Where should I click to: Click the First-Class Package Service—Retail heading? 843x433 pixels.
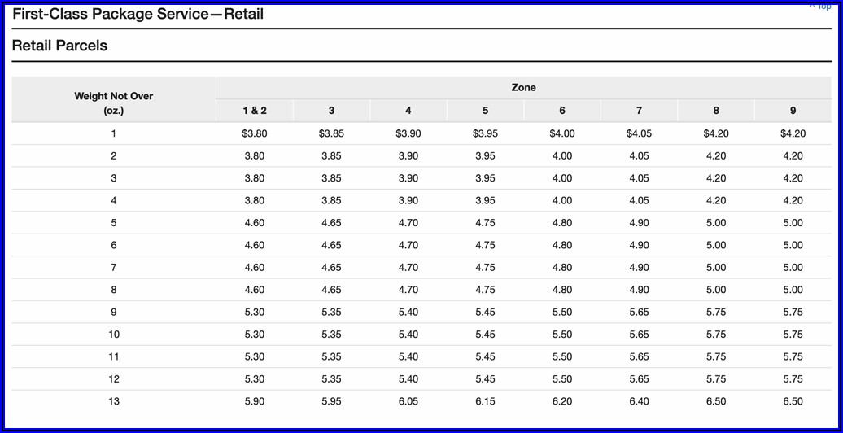pyautogui.click(x=138, y=15)
